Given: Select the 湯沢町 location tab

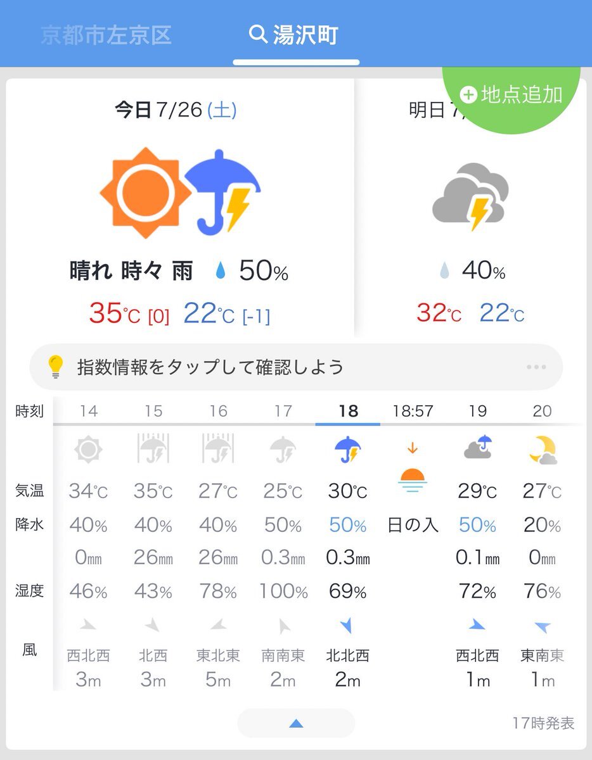Looking at the screenshot, I should click(x=296, y=35).
